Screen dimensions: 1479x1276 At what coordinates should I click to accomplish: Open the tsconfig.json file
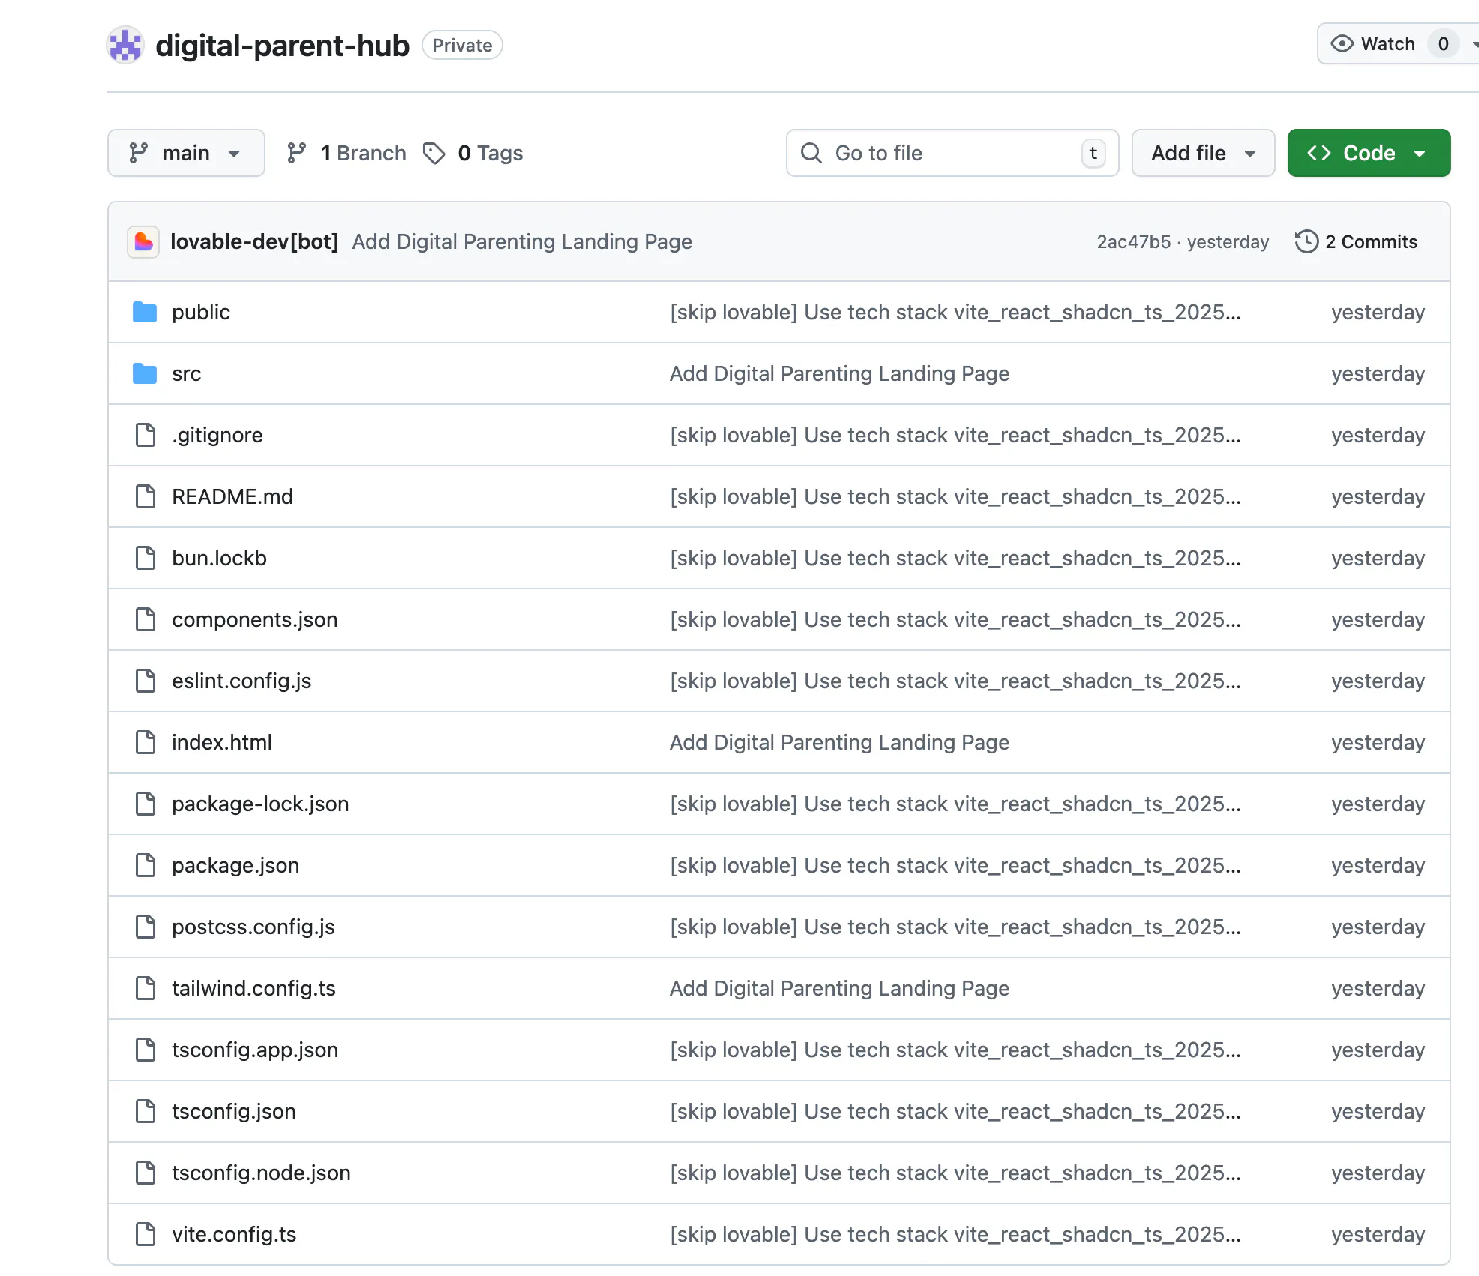tap(234, 1111)
